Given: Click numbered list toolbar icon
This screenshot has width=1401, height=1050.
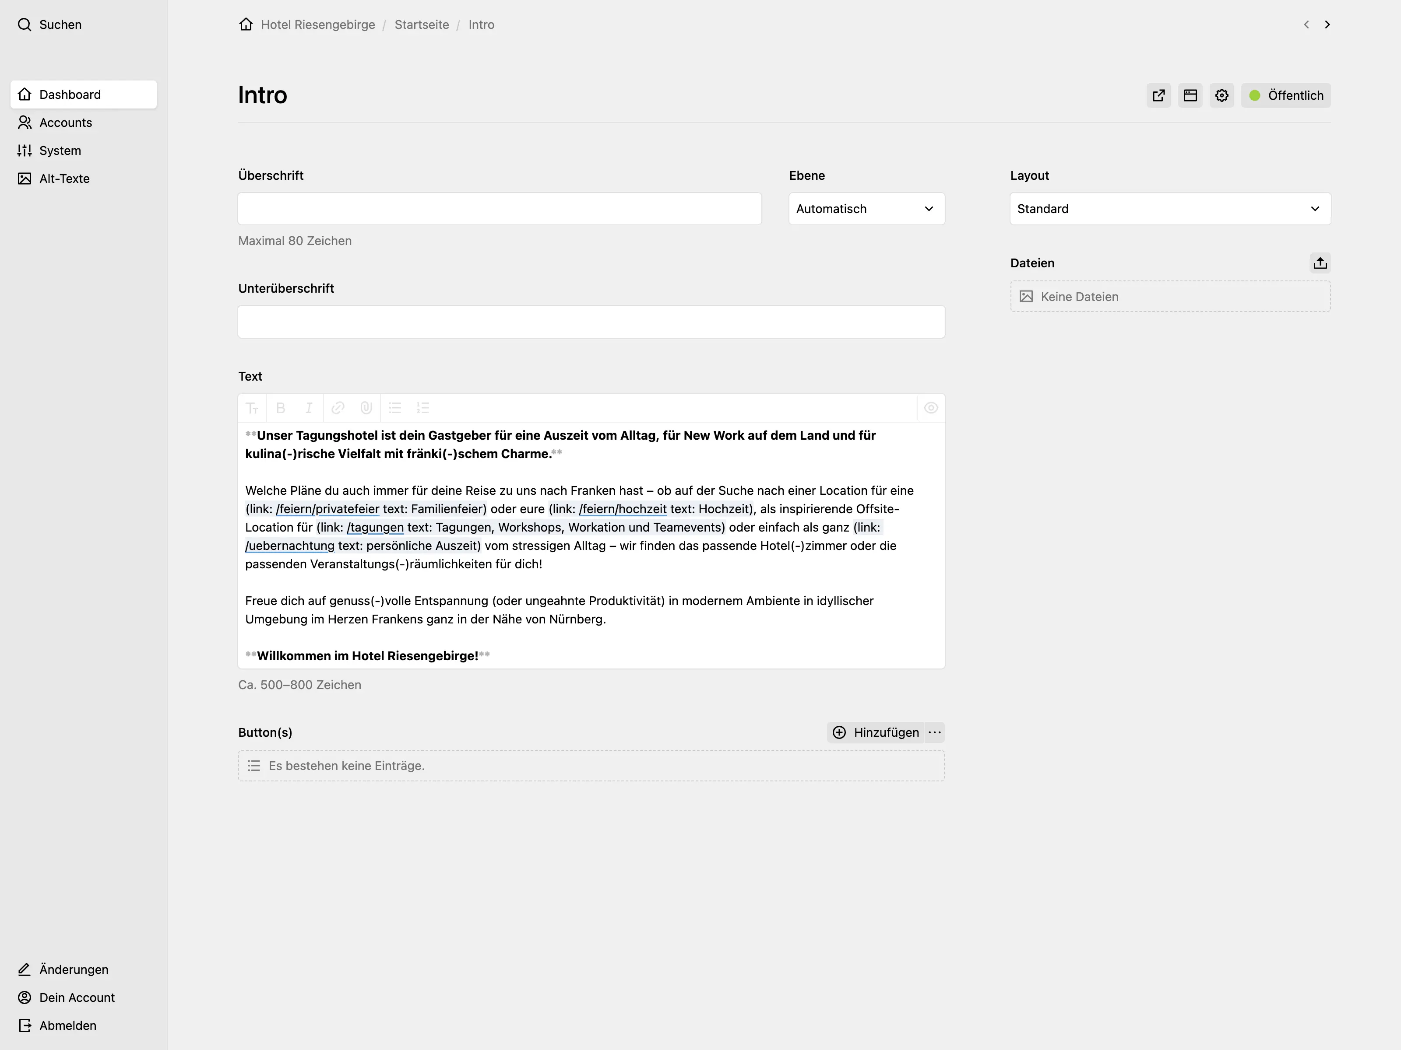Looking at the screenshot, I should pos(422,408).
